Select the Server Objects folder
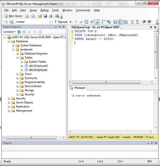The height and width of the screenshot is (166, 160). (24, 103)
